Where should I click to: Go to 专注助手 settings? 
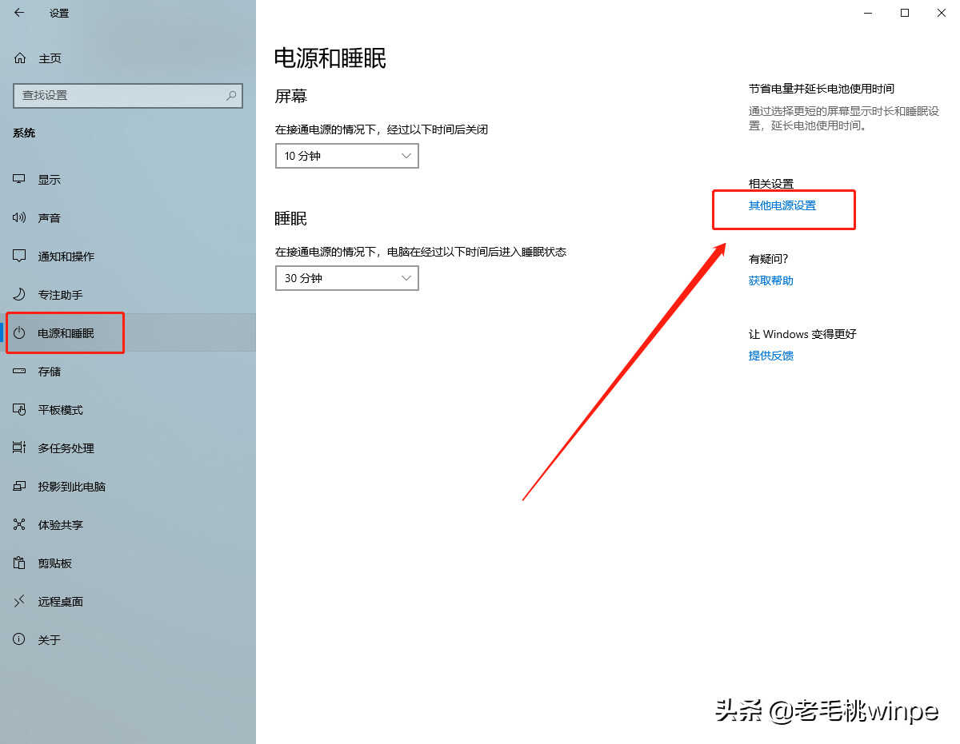[128, 295]
